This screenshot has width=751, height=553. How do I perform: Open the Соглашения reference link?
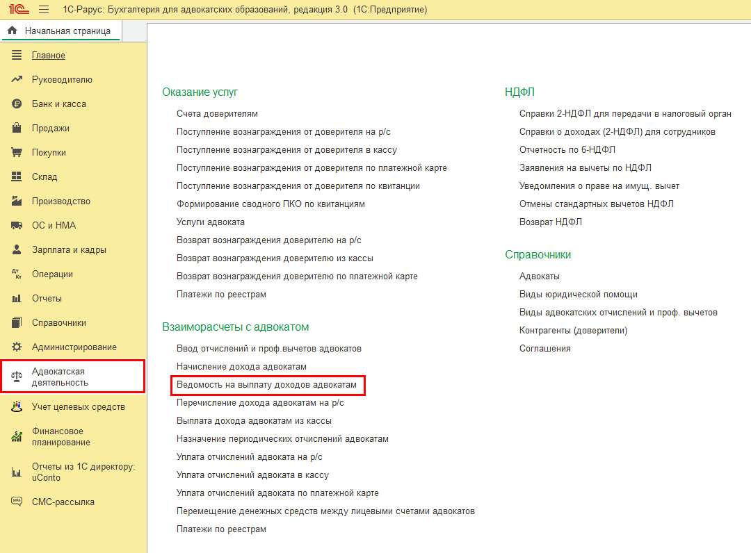544,349
